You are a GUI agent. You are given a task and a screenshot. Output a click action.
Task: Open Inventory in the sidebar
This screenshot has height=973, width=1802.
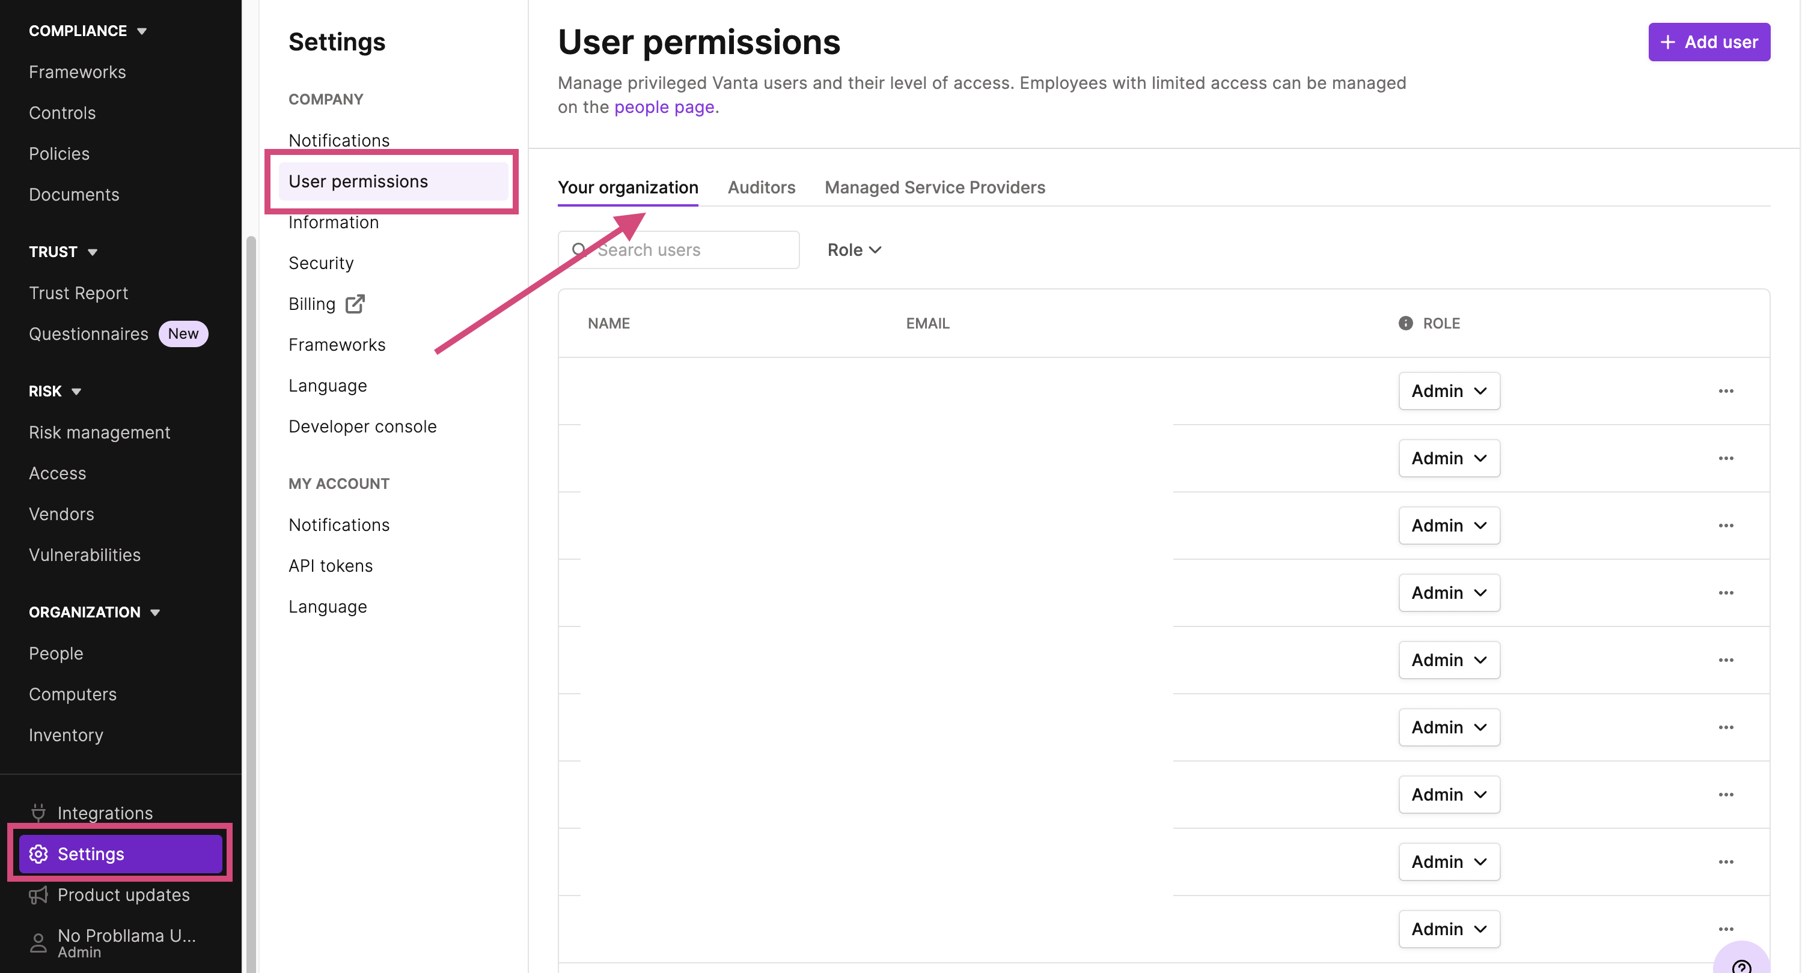click(x=66, y=735)
